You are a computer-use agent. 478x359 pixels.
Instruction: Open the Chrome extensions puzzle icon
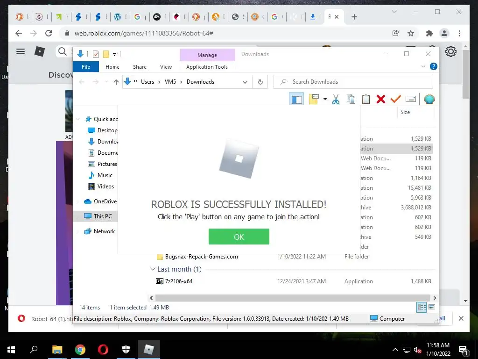click(429, 33)
